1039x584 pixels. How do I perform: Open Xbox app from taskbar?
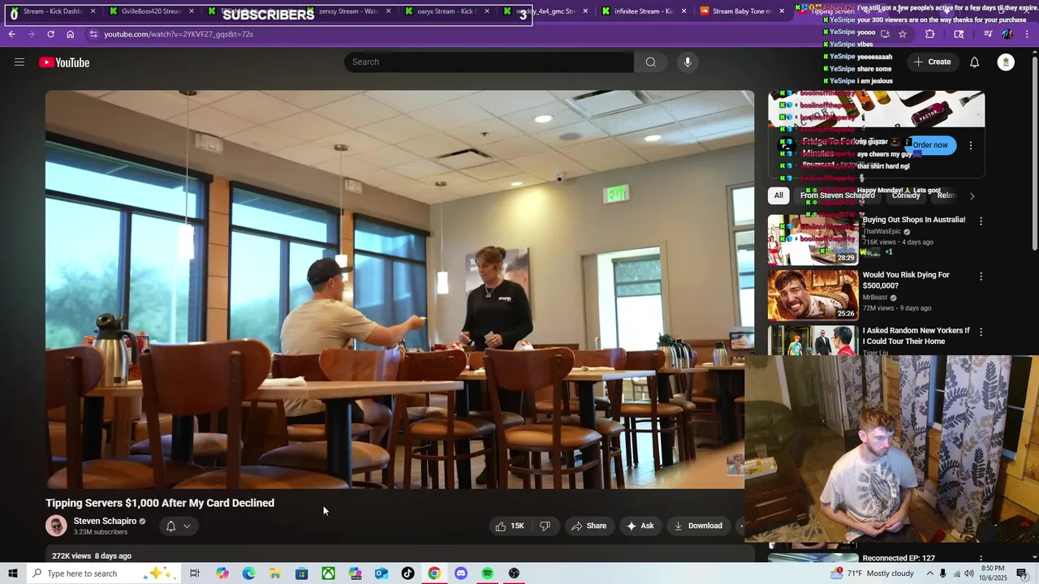coord(328,573)
